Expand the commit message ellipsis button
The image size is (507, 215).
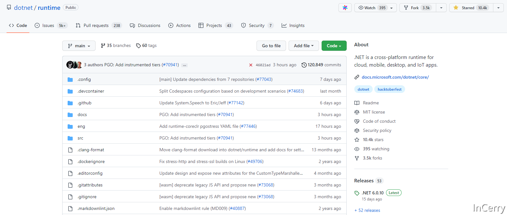[x=184, y=65]
